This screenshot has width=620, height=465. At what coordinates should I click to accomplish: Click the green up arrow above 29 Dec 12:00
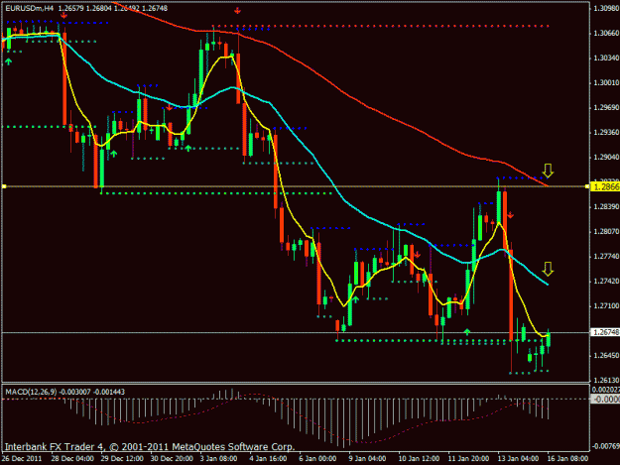(114, 154)
